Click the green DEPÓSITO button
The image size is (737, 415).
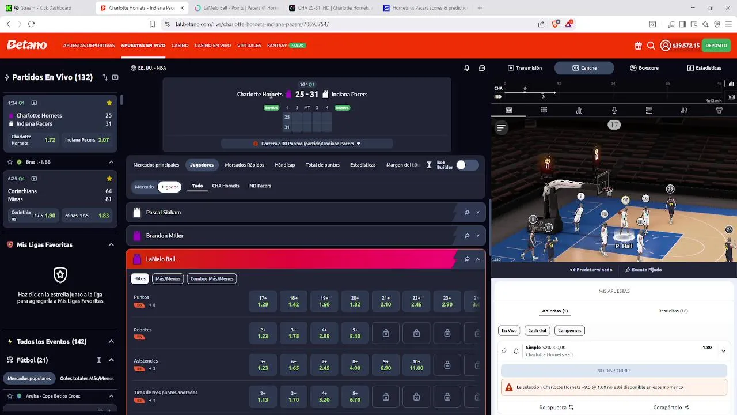[x=716, y=46]
